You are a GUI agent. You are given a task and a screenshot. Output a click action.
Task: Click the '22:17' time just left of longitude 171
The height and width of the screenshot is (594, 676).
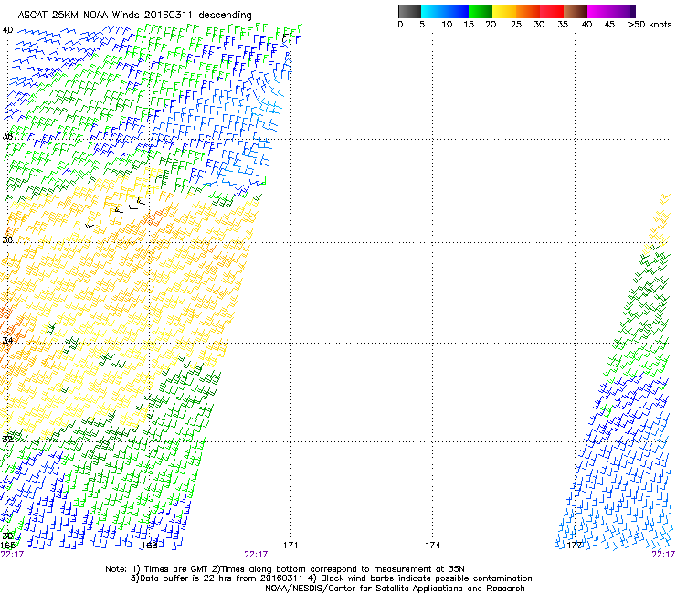tap(256, 555)
